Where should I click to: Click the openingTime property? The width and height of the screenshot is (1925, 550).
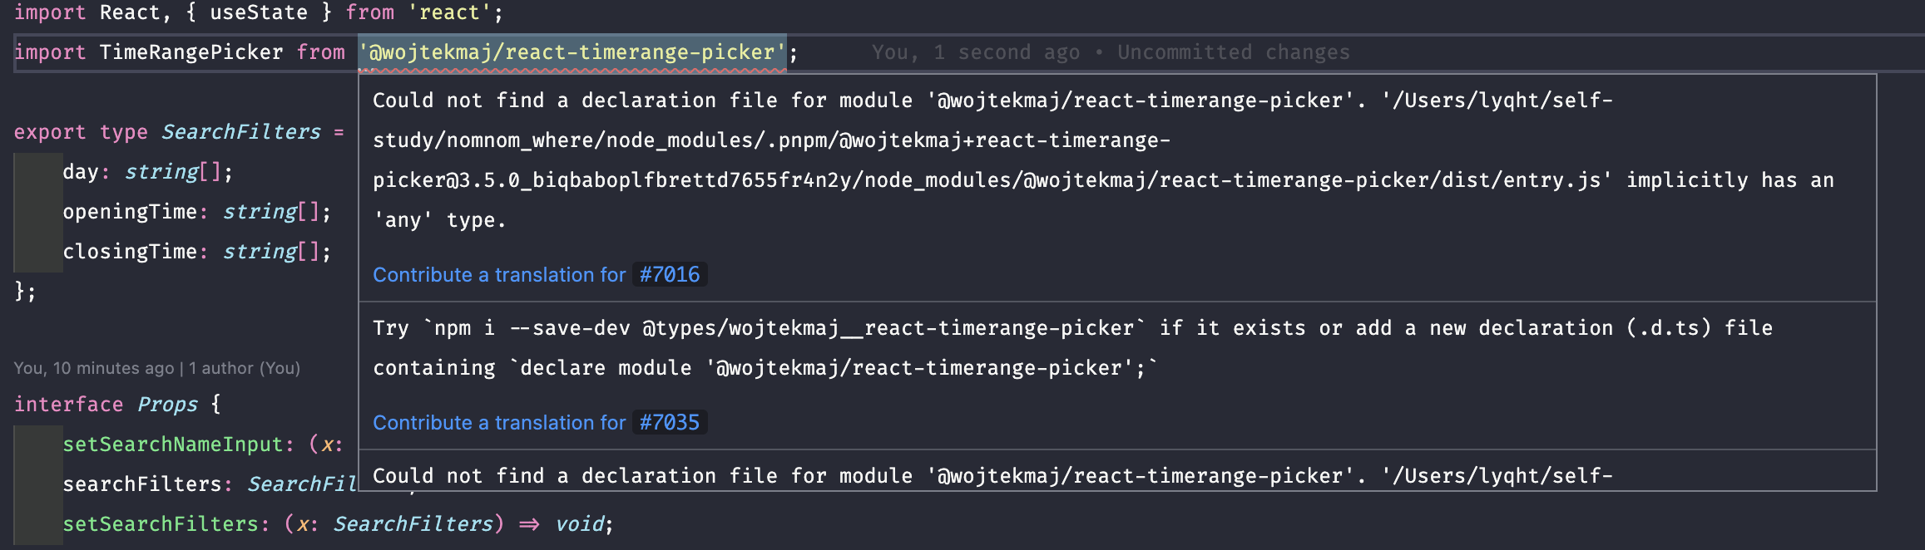130,212
